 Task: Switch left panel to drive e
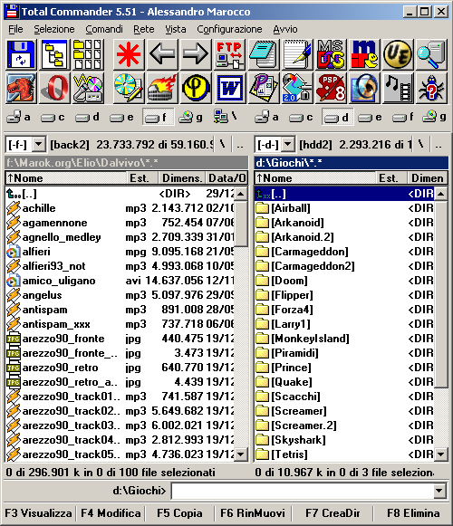click(x=122, y=117)
